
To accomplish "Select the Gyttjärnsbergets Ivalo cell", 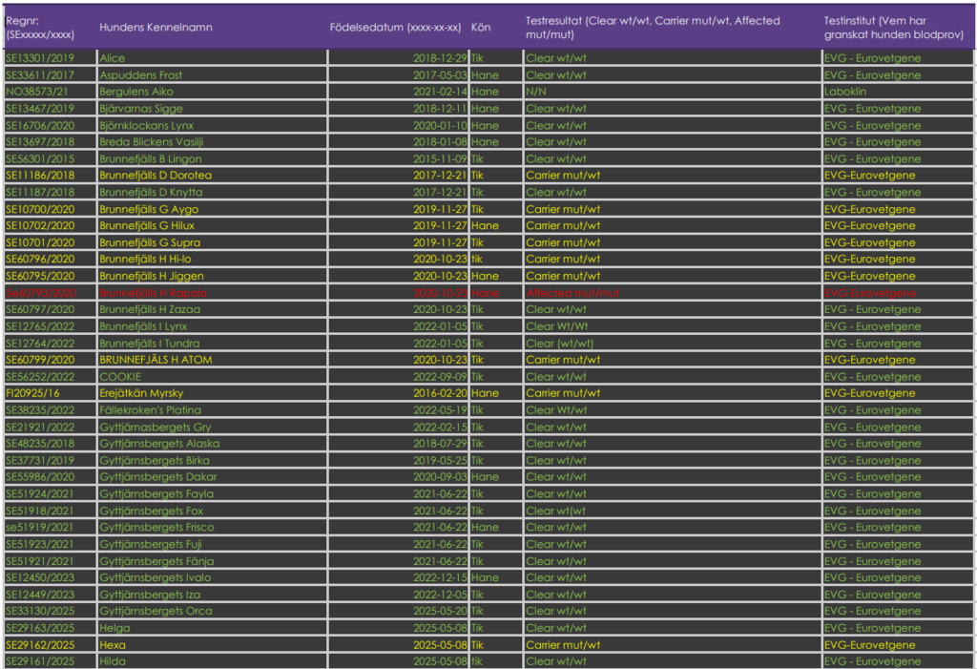I will click(x=212, y=577).
